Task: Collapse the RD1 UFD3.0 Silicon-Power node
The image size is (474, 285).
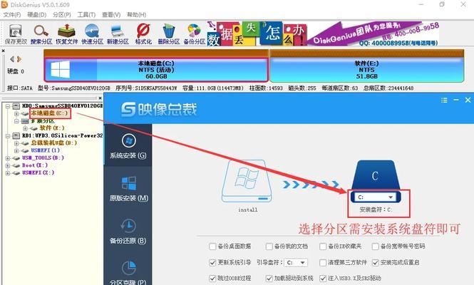Action: pyautogui.click(x=8, y=136)
